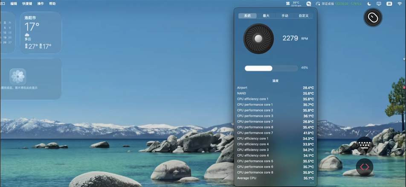406x187 pixels.
Task: Switch fan mode to 手动
Action: [x=284, y=16]
